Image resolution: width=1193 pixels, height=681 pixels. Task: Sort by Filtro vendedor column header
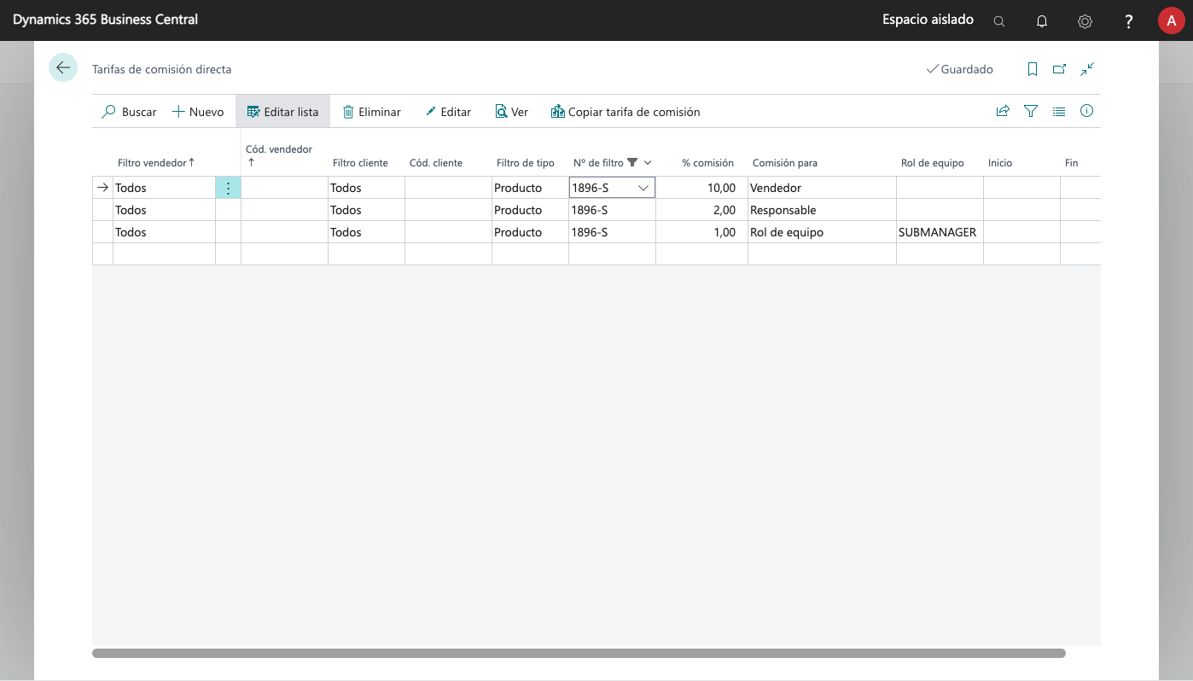pos(156,163)
